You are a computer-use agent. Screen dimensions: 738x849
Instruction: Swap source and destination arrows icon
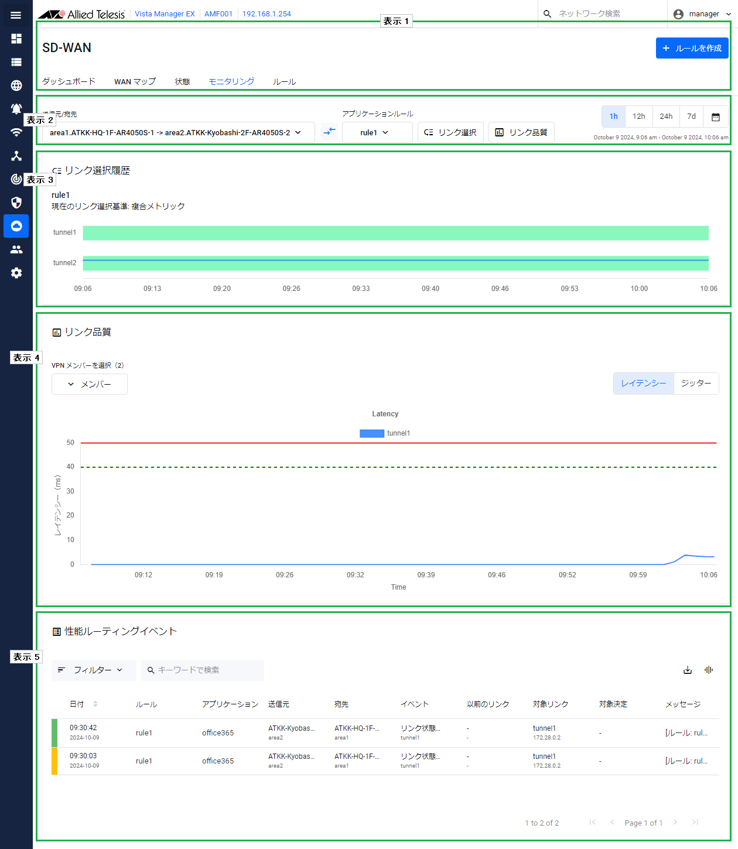point(329,132)
